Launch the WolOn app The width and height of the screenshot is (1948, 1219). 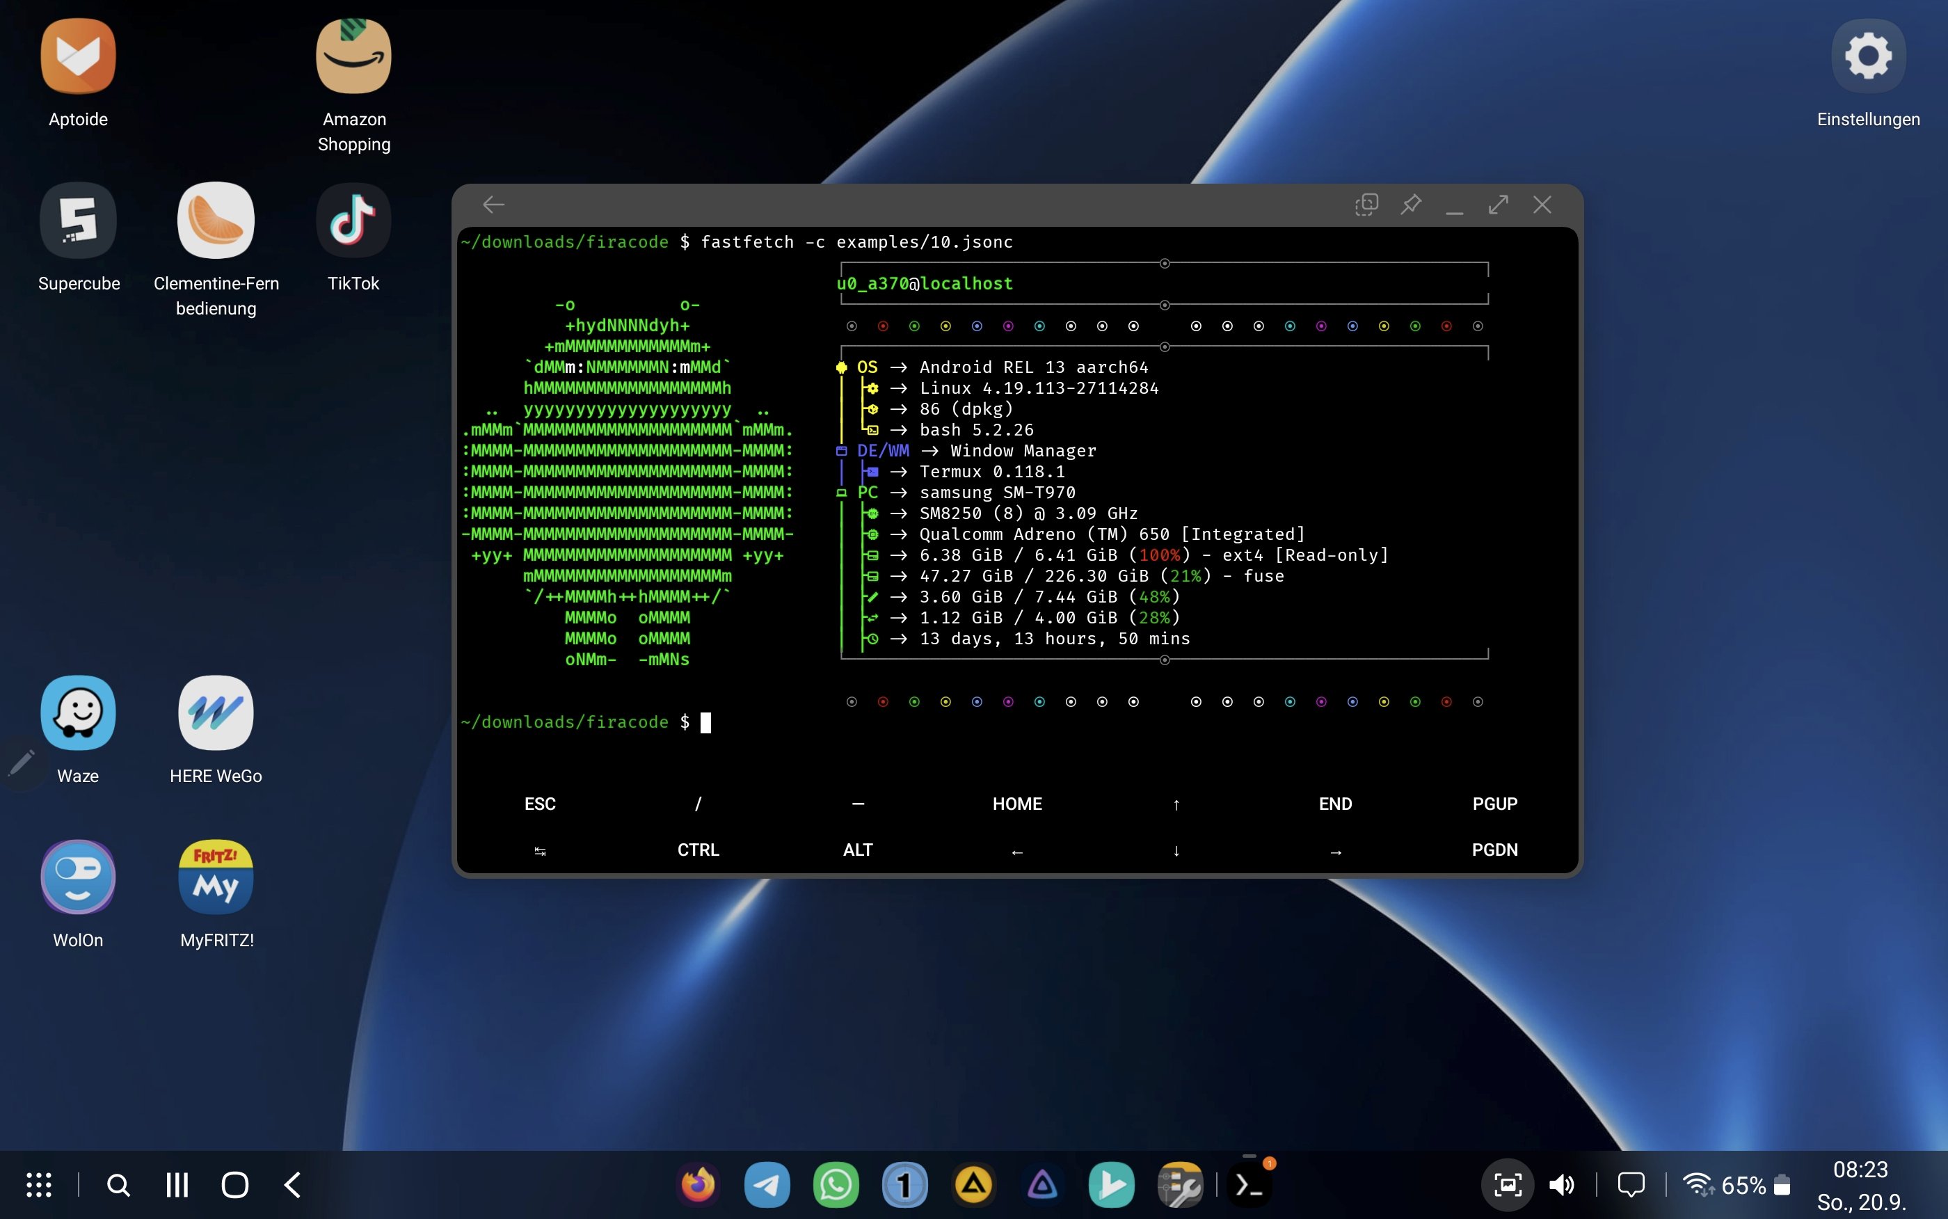[x=78, y=877]
